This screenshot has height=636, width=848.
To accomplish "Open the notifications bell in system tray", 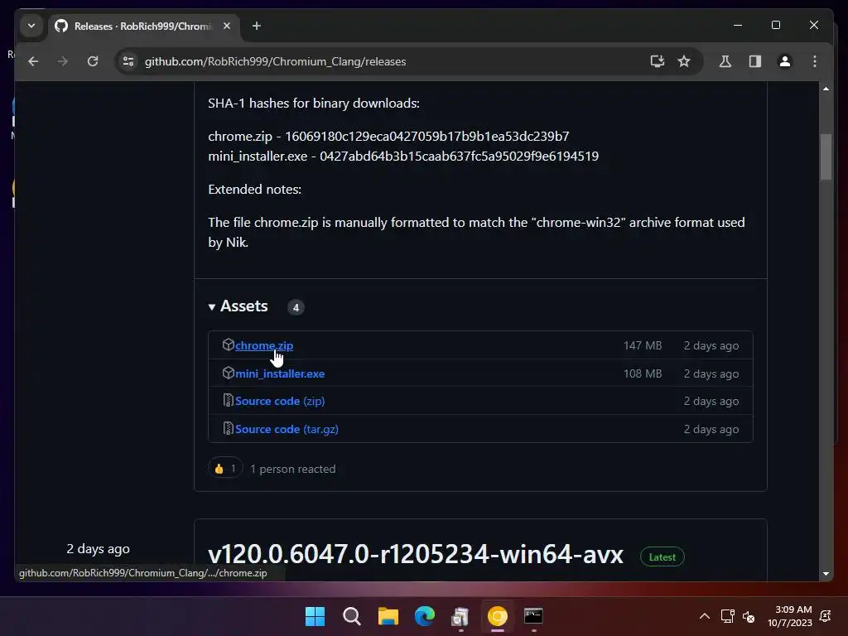I will [x=826, y=616].
